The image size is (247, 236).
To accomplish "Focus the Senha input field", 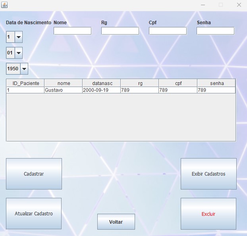I will pyautogui.click(x=216, y=31).
